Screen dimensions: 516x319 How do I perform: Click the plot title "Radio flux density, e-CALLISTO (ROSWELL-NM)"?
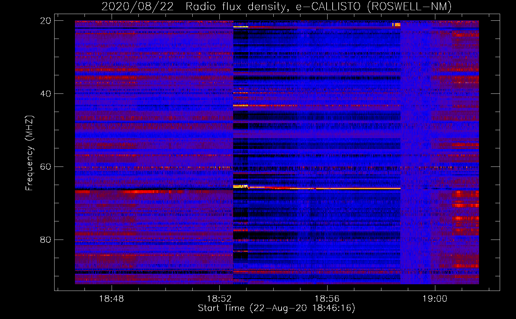[318, 6]
